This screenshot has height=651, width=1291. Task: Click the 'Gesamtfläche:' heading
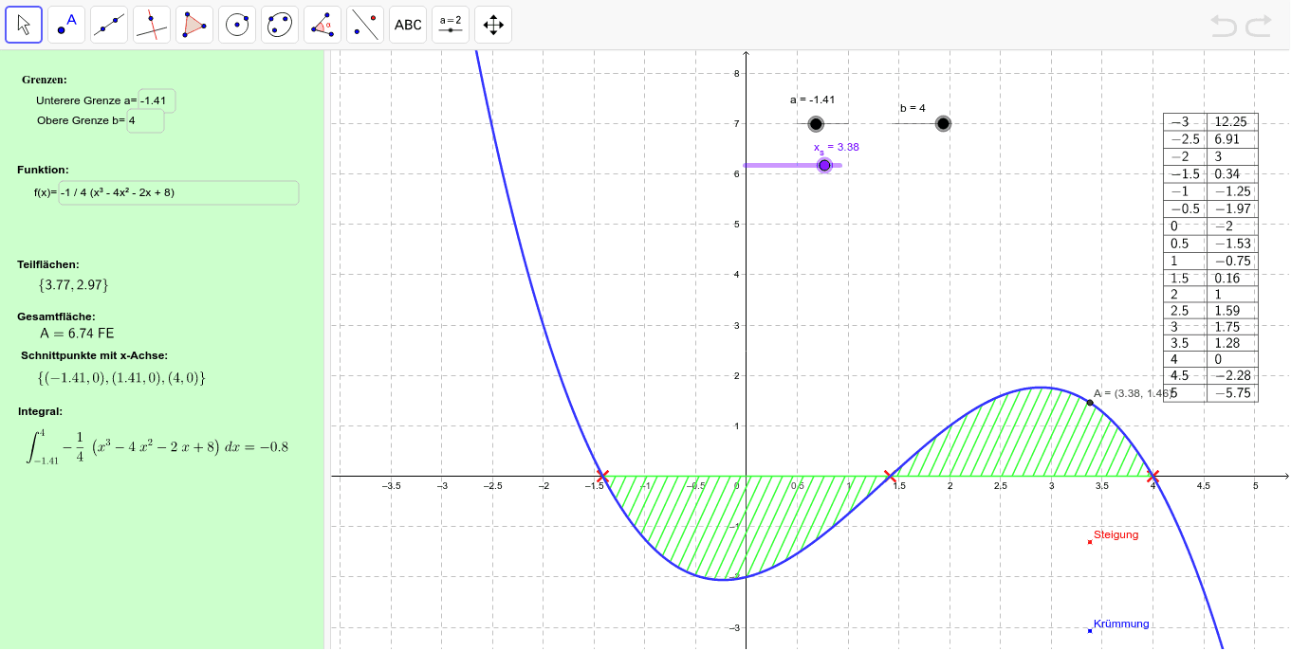coord(56,316)
